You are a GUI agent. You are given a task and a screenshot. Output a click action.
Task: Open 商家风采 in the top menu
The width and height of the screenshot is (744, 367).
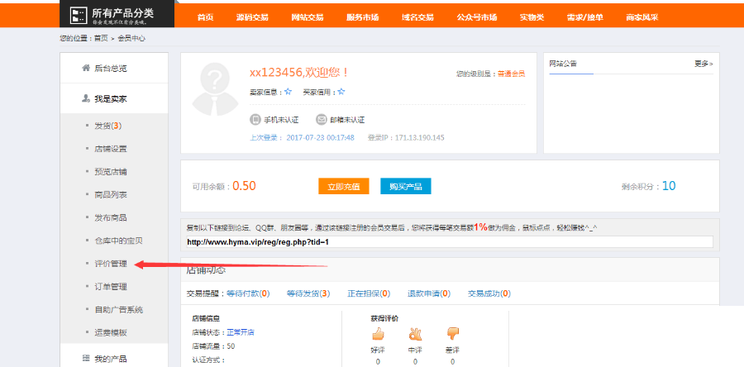(x=642, y=17)
